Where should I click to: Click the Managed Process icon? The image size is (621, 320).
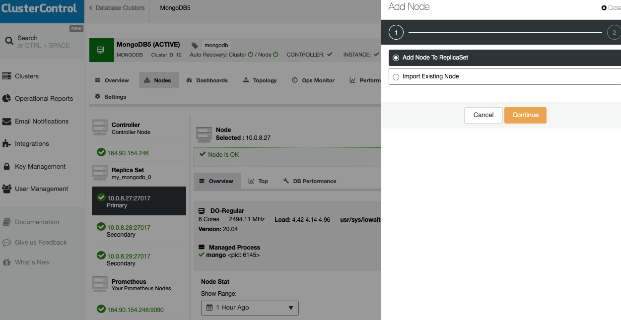(202, 247)
